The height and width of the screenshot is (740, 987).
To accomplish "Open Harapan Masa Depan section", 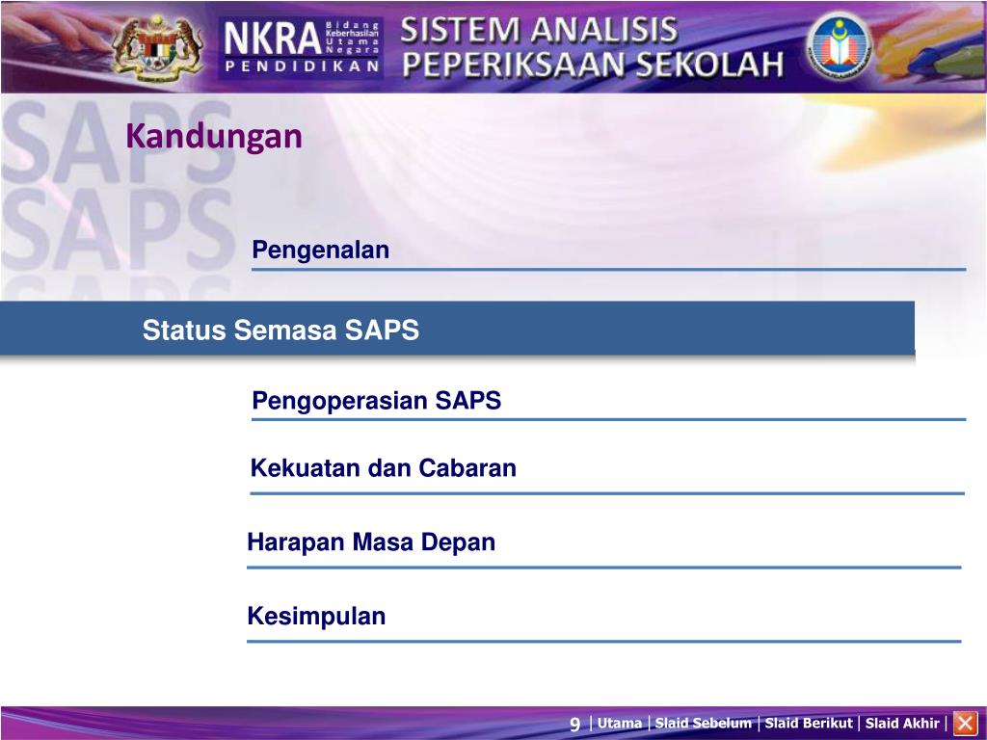I will [371, 542].
